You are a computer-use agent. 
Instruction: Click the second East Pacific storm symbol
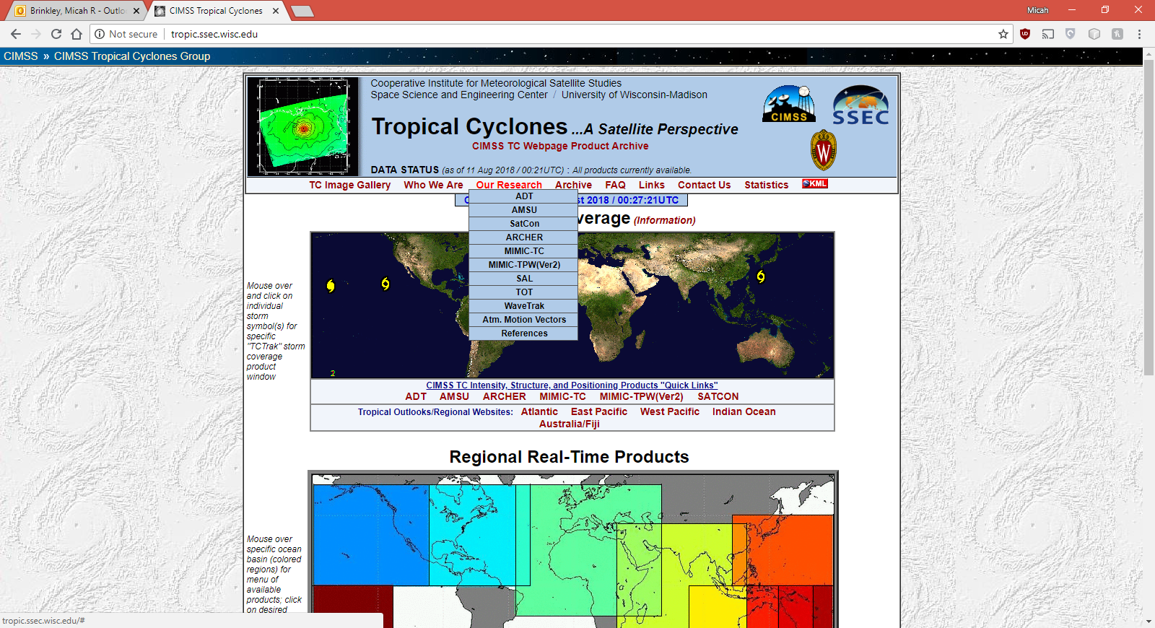point(385,284)
